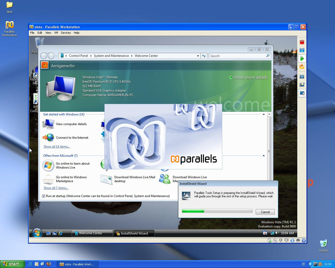This screenshot has height=268, width=335.
Task: Click the Vista tray volume icon
Action: click(277, 233)
